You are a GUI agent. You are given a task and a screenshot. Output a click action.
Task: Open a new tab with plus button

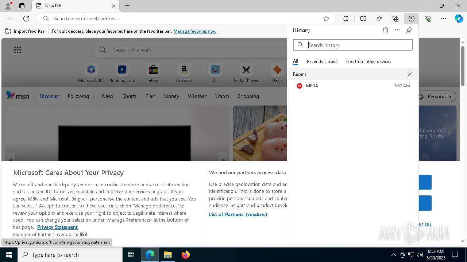tap(127, 6)
